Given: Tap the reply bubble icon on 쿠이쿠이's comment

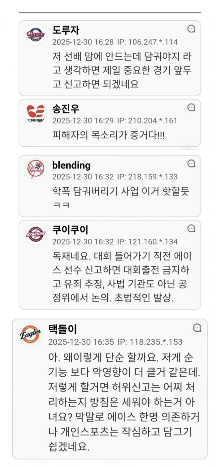Looking at the screenshot, I should (x=191, y=228).
